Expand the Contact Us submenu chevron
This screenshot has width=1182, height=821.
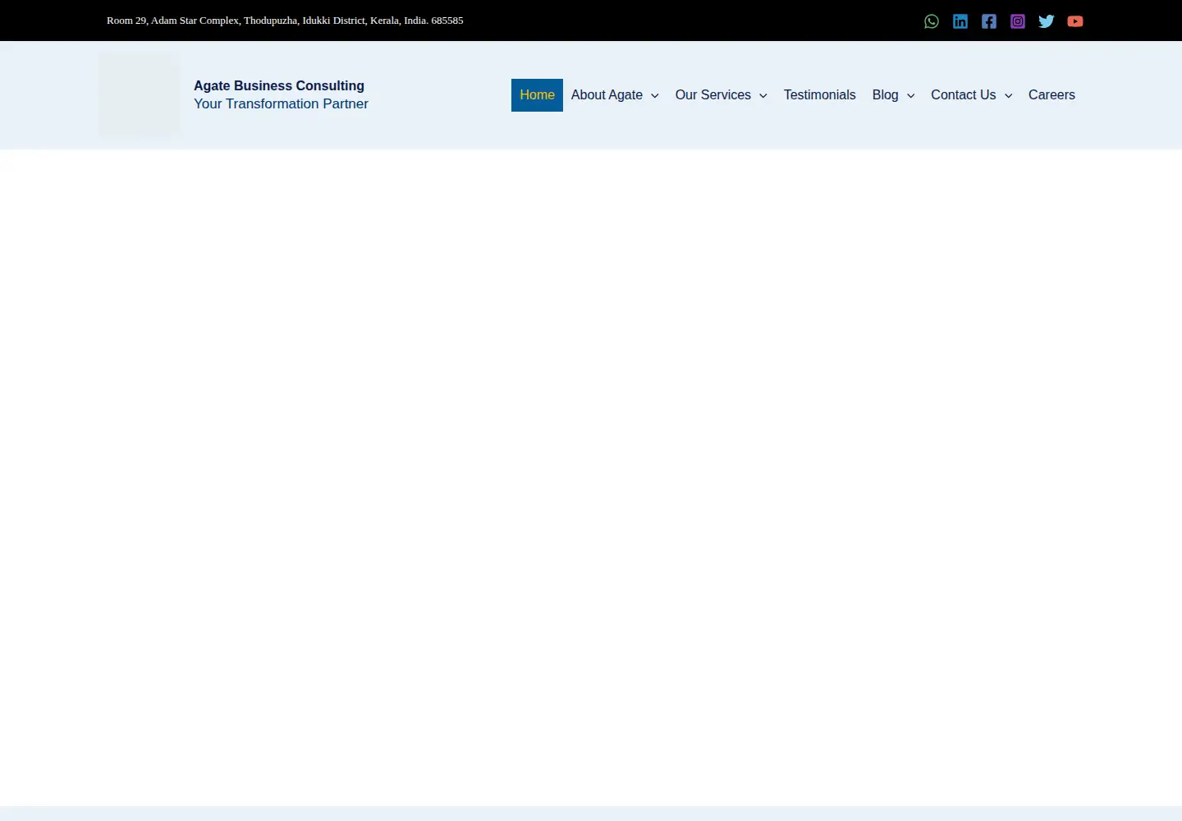click(1009, 96)
